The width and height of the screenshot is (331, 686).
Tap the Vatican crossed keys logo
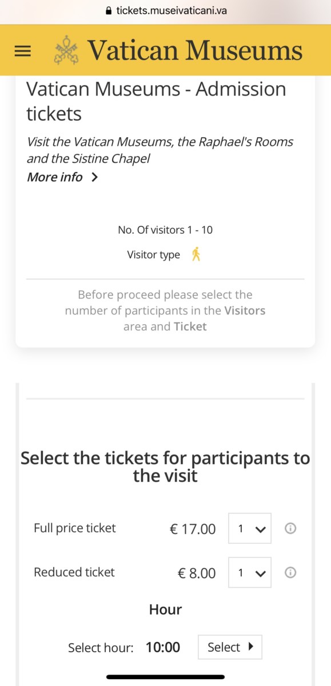coord(66,50)
